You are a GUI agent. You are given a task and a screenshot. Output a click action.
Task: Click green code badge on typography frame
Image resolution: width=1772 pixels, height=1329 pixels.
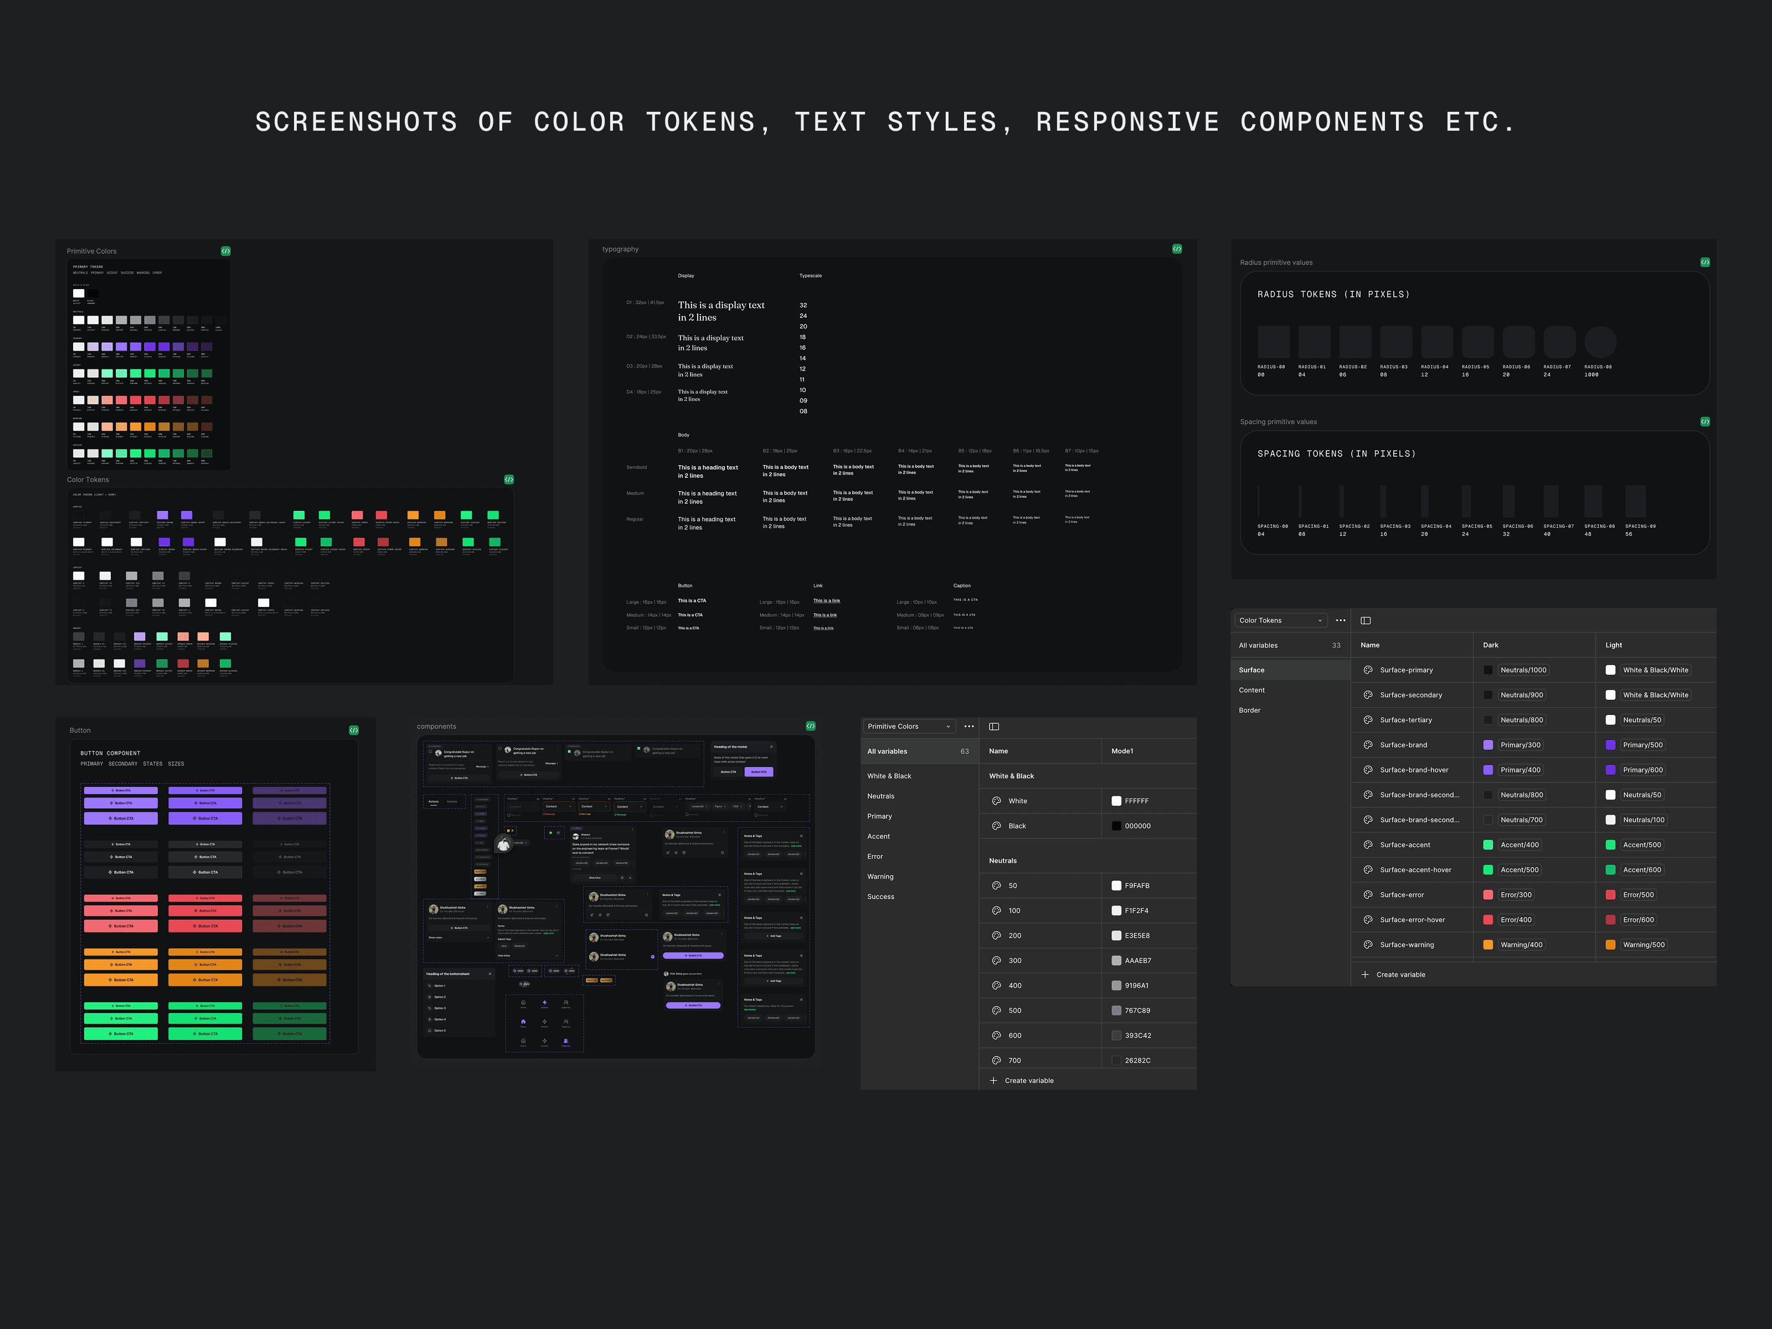[x=1177, y=249]
